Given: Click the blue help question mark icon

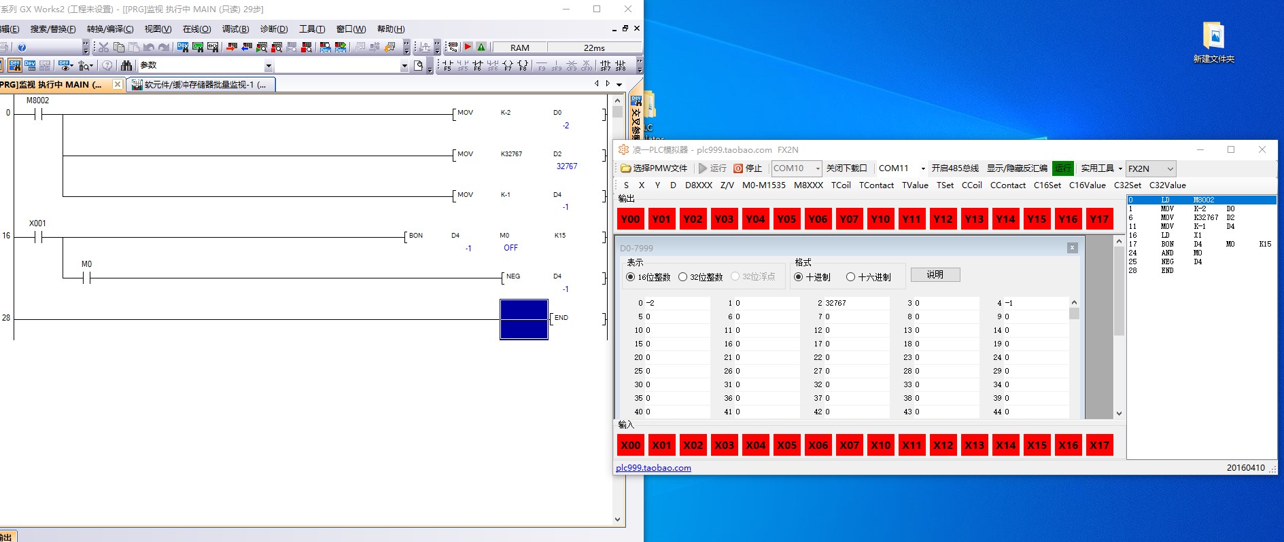Looking at the screenshot, I should (22, 48).
